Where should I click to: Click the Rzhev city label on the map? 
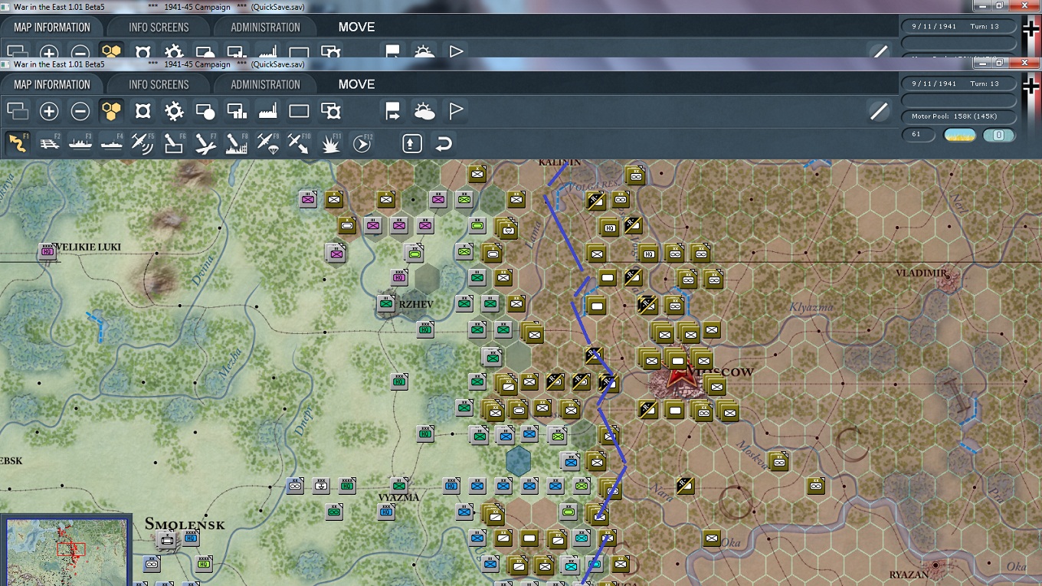click(x=416, y=304)
